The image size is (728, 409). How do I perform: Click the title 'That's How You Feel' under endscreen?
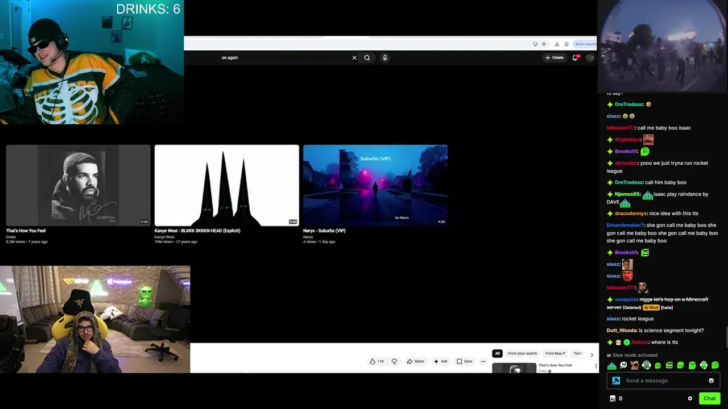point(26,231)
